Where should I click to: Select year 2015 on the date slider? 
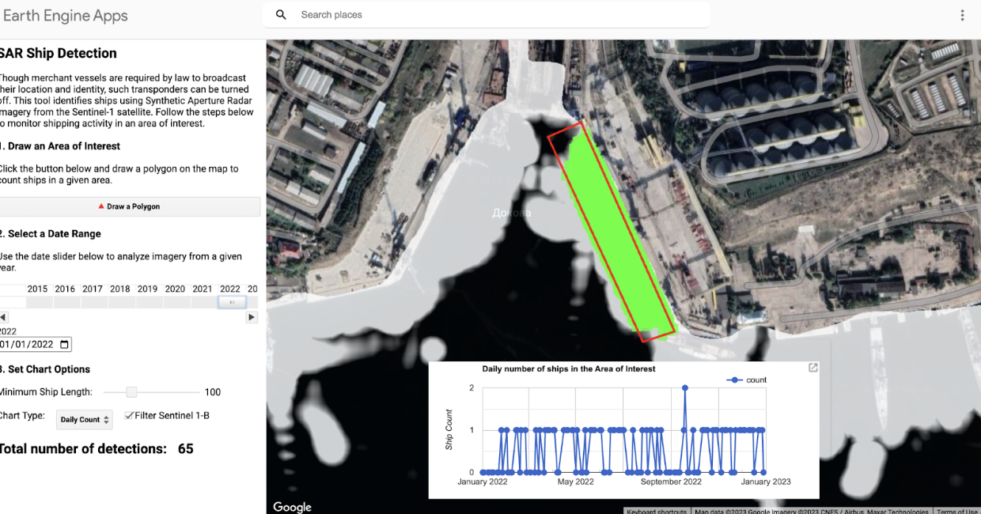37,289
